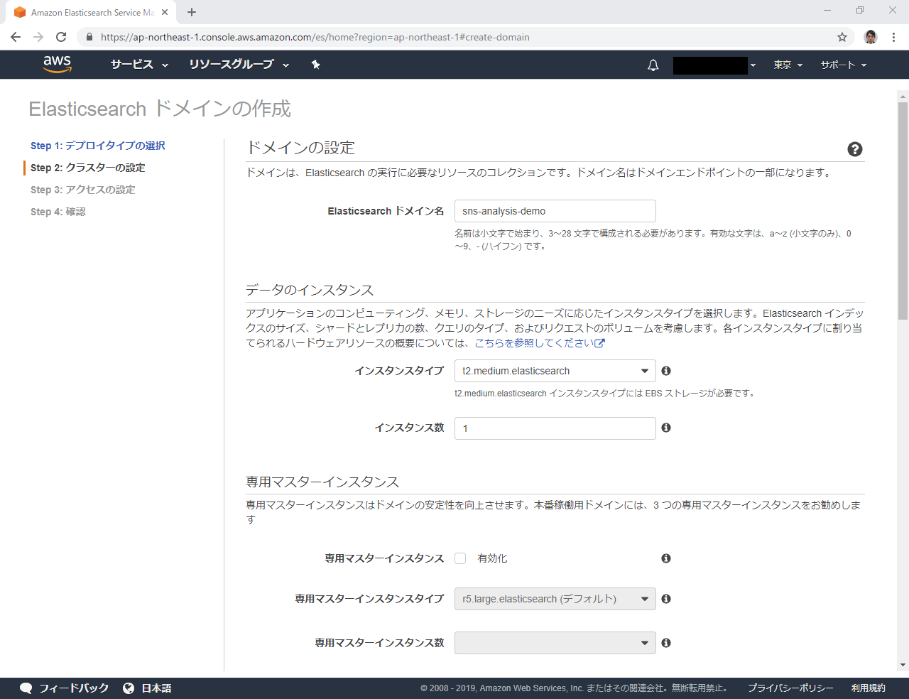The image size is (909, 699).
Task: Click the pin shortcut icon in navbar
Action: 316,65
